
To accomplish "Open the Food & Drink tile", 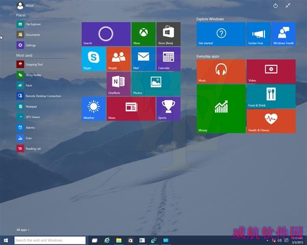I will click(x=271, y=96).
